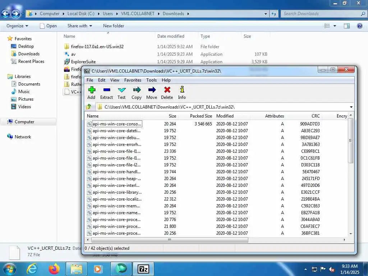Image resolution: width=368 pixels, height=276 pixels.
Task: Select api-ms-win-core-library... file
Action: click(x=117, y=192)
